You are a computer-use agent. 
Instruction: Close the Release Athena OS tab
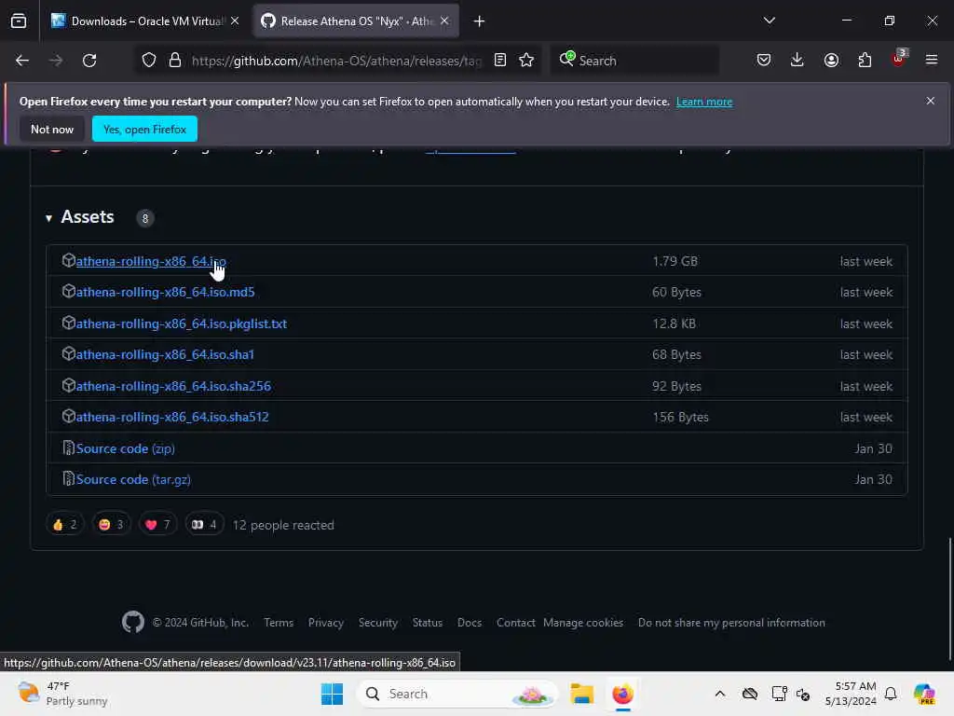pos(444,21)
